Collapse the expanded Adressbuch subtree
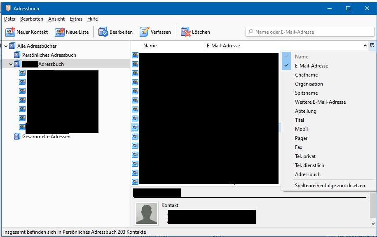377x237 pixels. click(11, 64)
